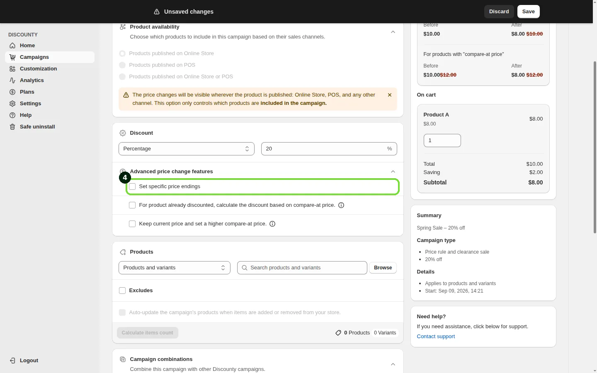The width and height of the screenshot is (597, 373).
Task: Click info icon beside compare-at price discount option
Action: (341, 205)
